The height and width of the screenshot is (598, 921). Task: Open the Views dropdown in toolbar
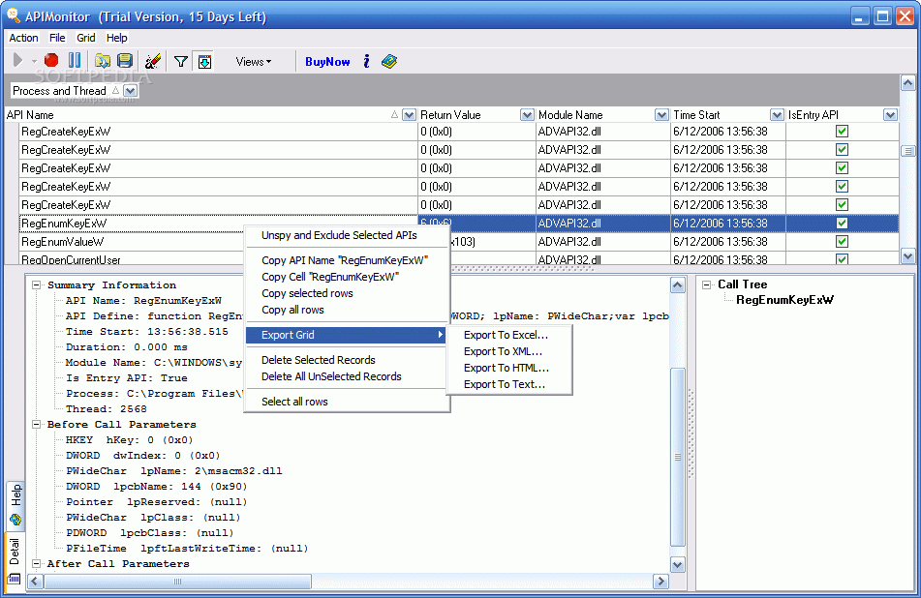(x=254, y=62)
